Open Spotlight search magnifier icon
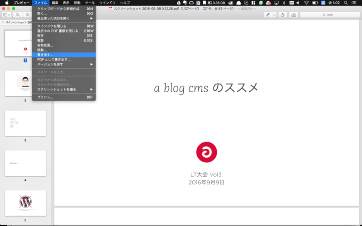362x226 pixels. [x=346, y=3]
